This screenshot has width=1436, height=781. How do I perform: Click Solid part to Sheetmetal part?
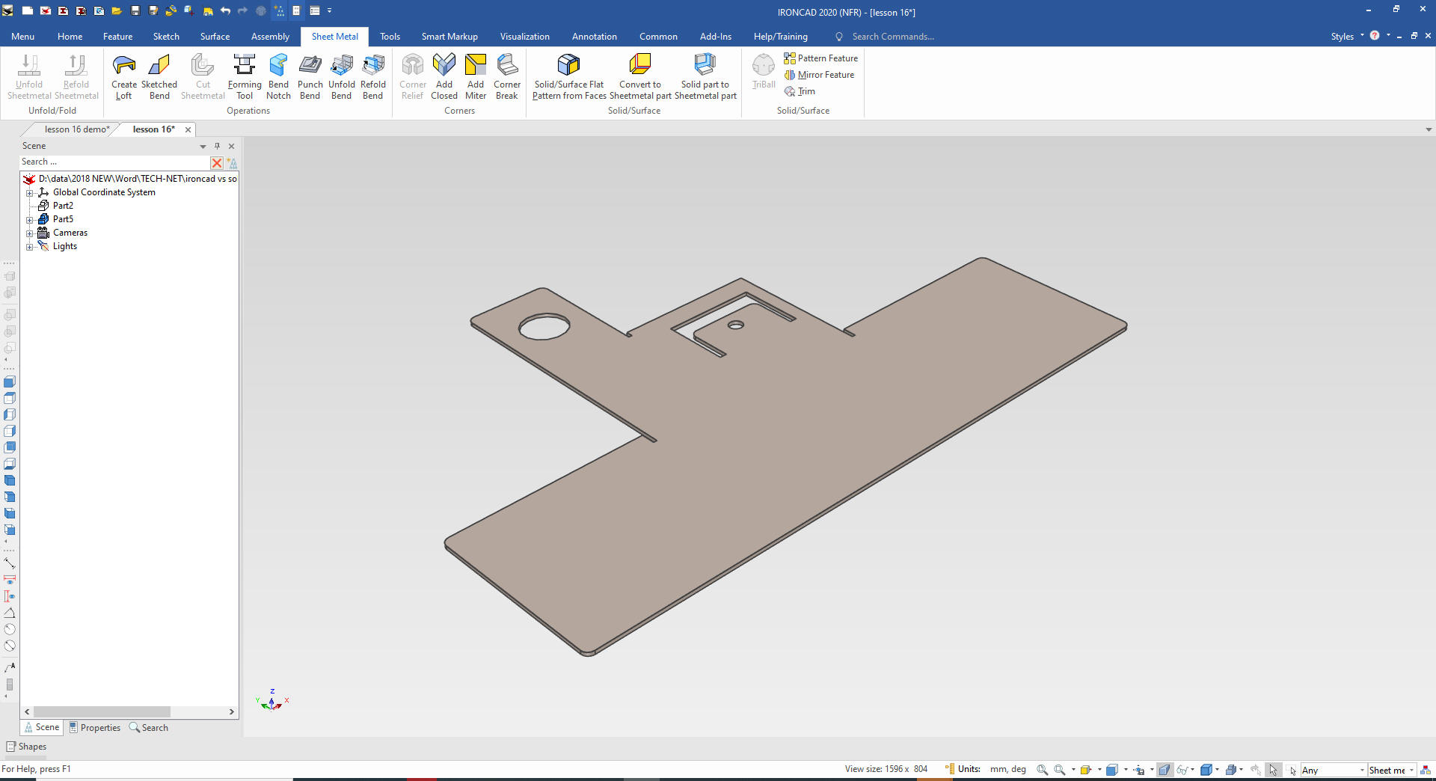pyautogui.click(x=705, y=77)
